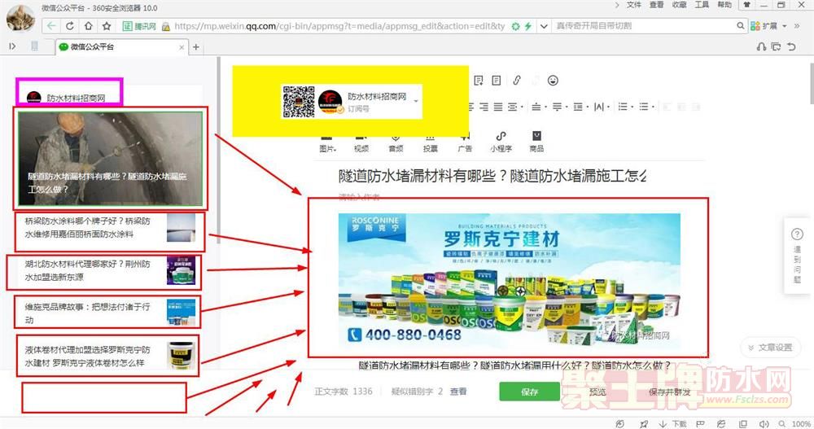814x429 pixels.
Task: Insert a hyperlink using the chain icon
Action: 517,81
